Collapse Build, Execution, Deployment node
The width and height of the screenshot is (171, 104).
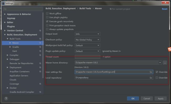click(5, 35)
